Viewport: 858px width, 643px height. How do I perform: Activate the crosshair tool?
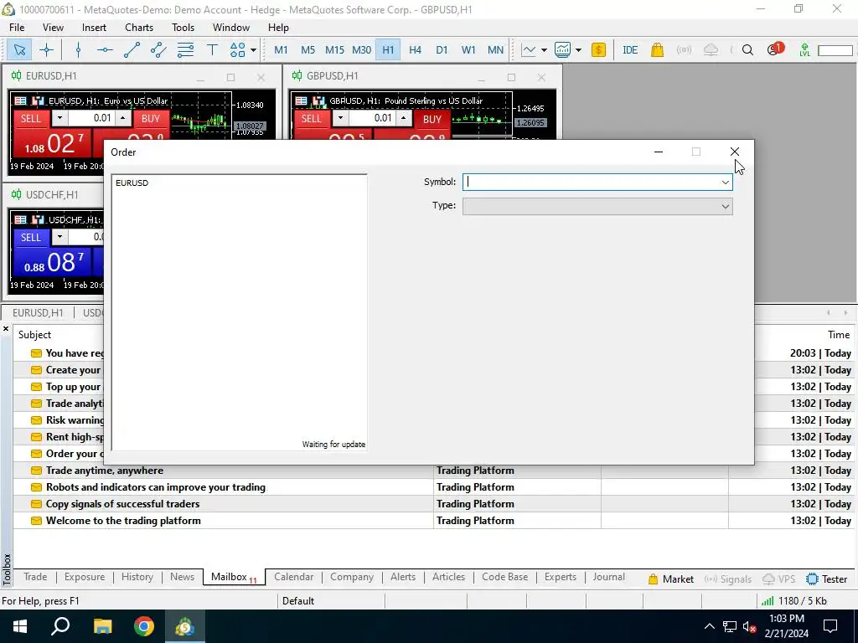[47, 49]
